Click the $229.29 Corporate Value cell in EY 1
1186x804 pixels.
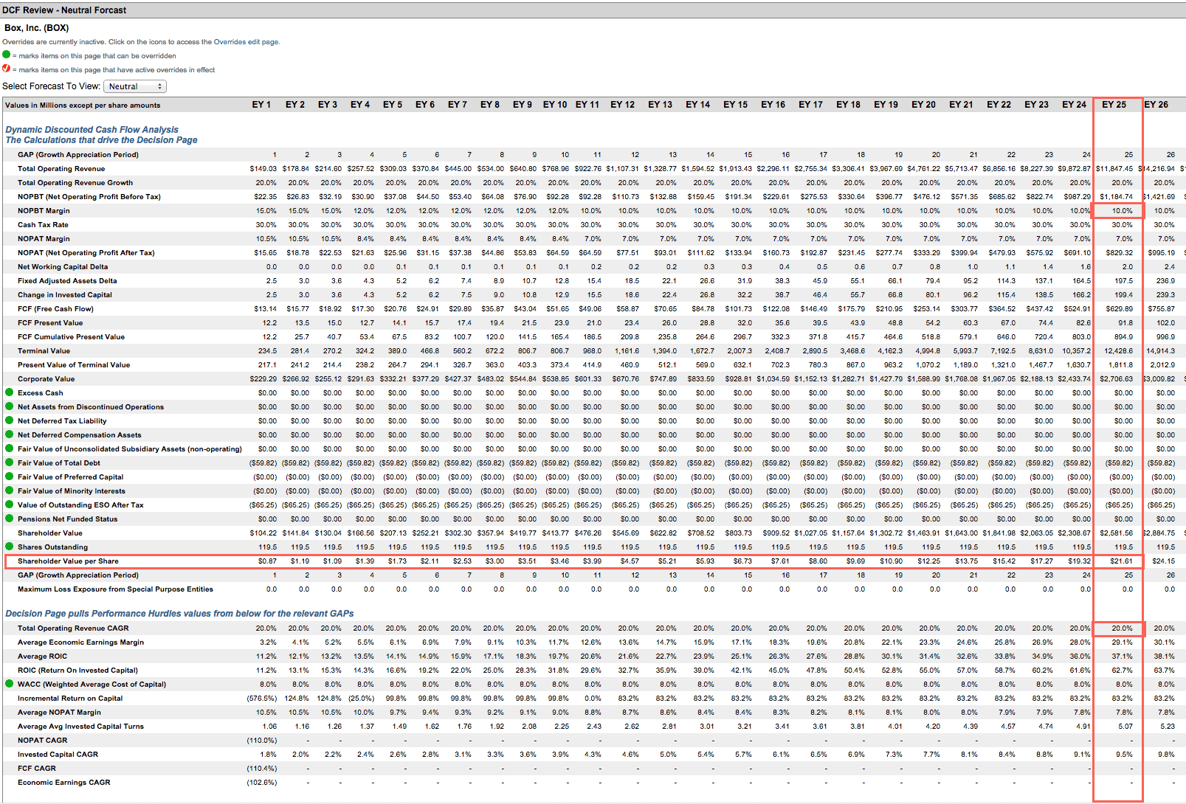[x=263, y=379]
